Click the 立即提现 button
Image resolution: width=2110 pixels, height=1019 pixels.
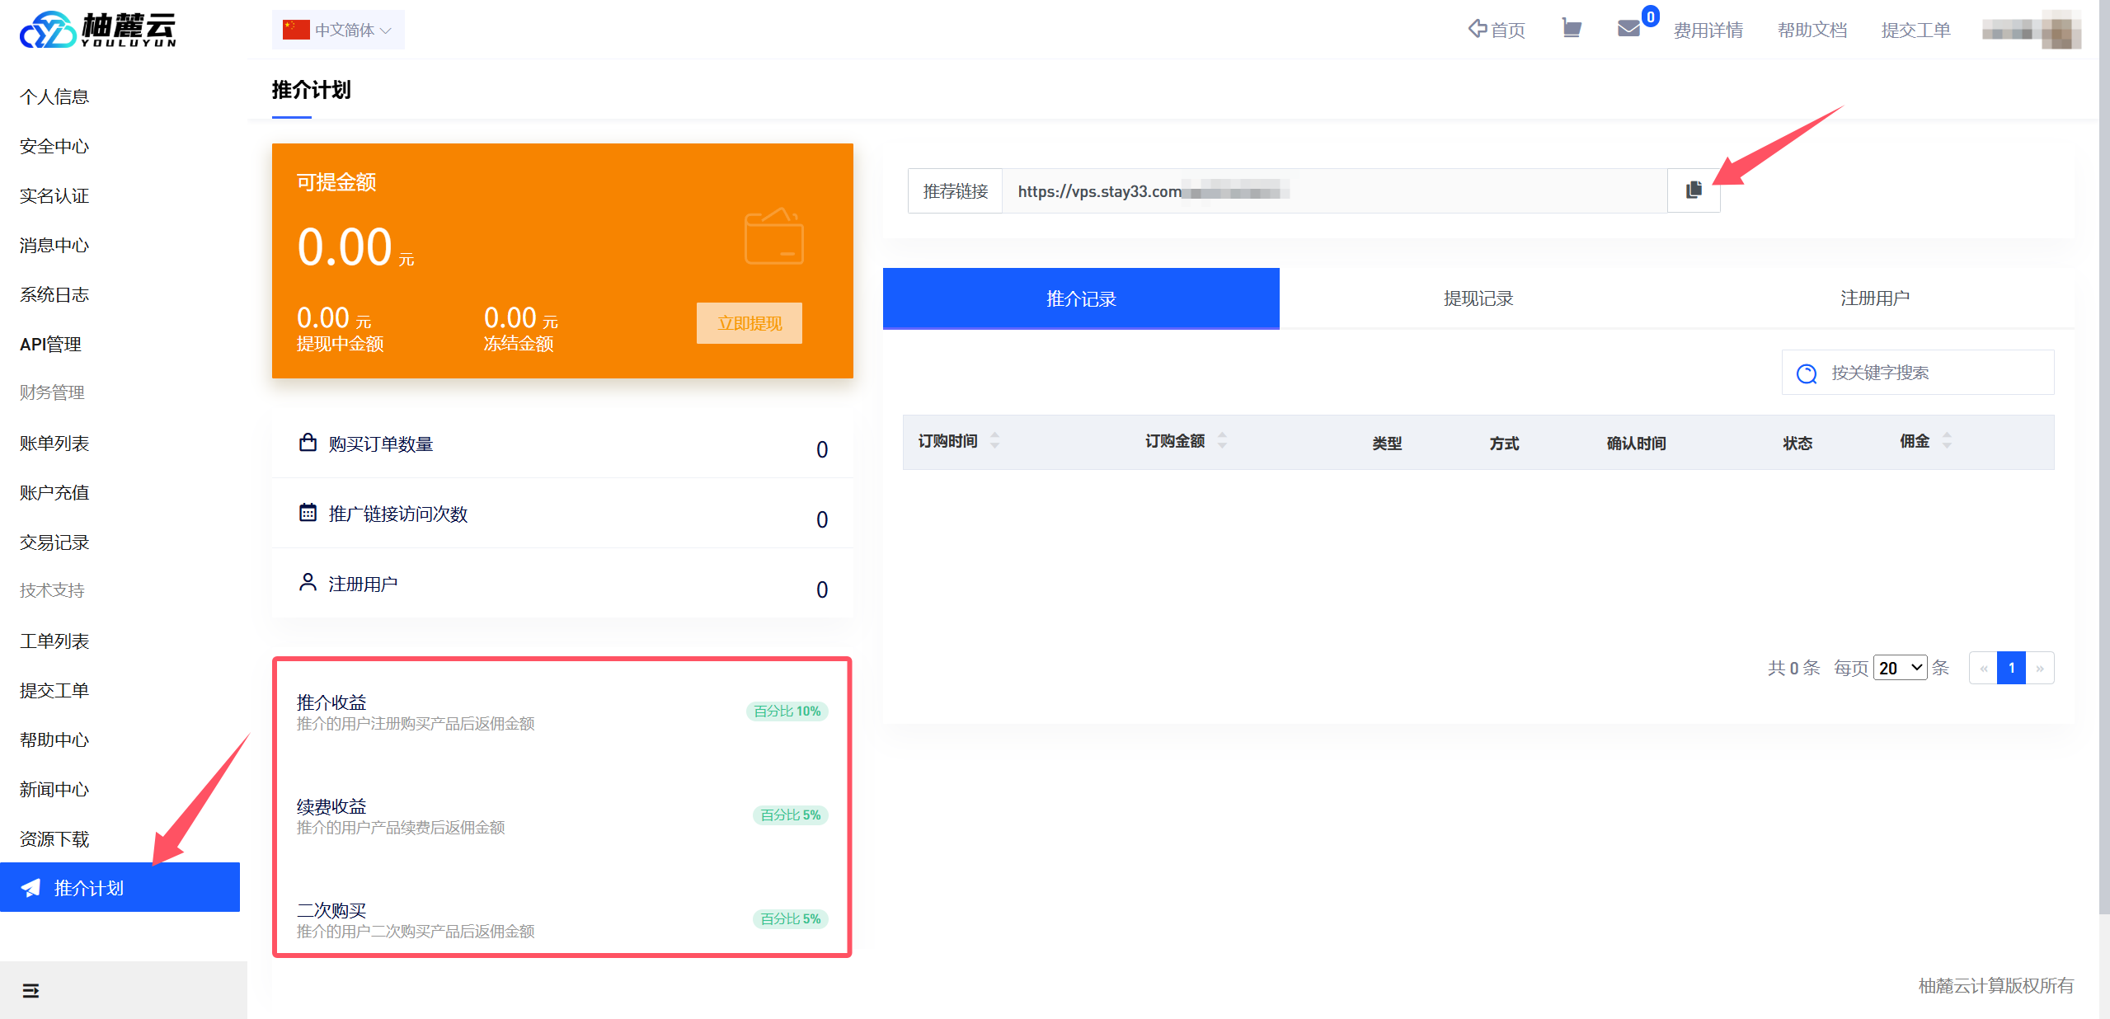749,323
